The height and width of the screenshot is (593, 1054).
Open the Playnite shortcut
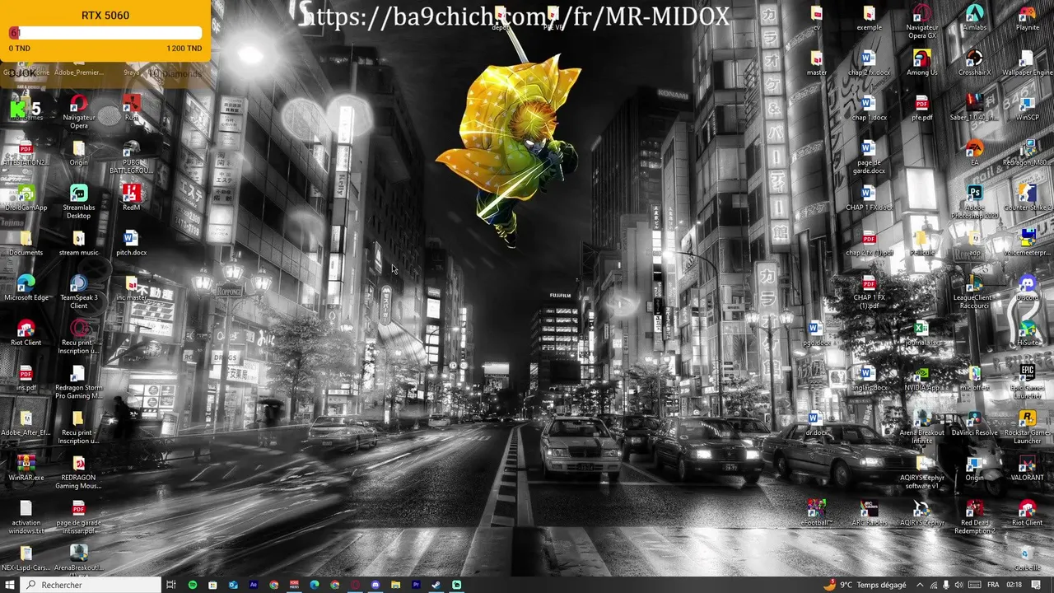coord(1027,18)
